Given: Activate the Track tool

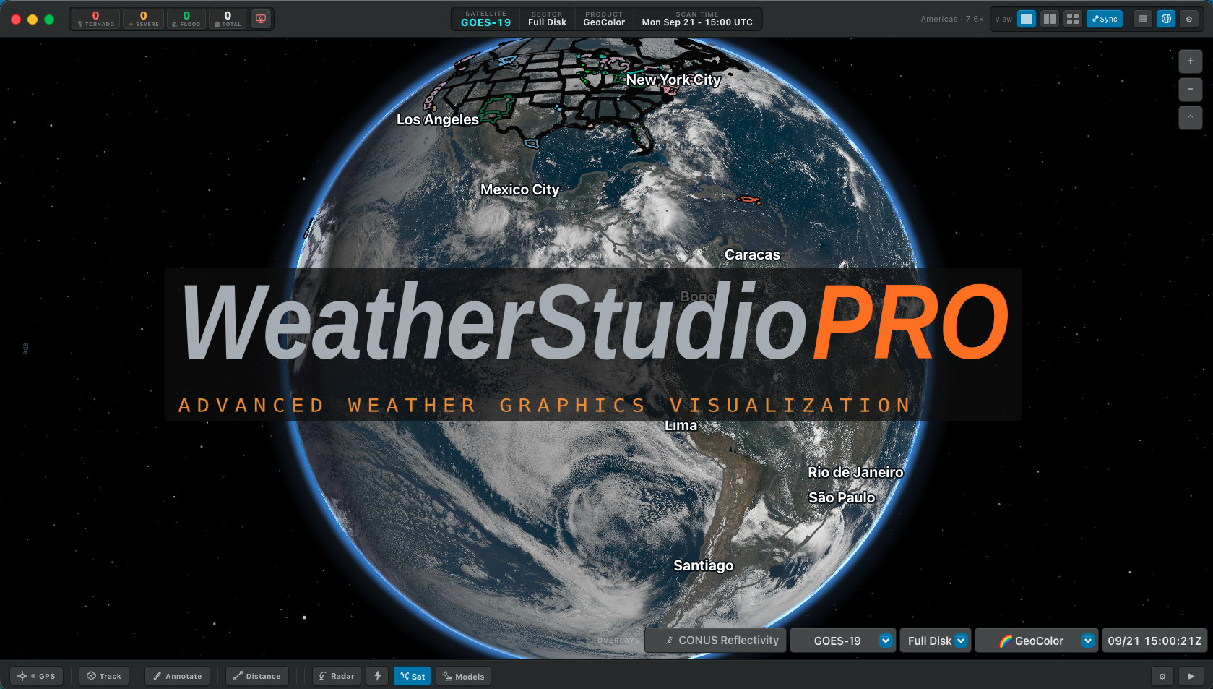Looking at the screenshot, I should pos(104,676).
